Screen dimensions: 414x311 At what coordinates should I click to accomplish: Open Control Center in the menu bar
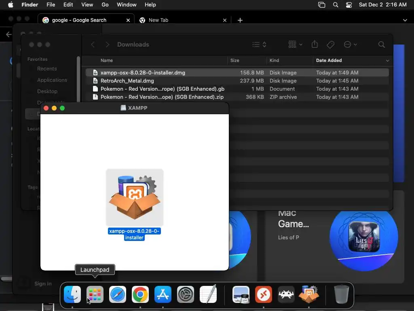(x=349, y=5)
